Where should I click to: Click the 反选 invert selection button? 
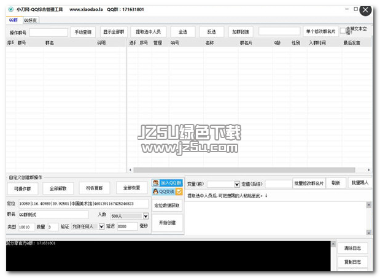point(212,32)
